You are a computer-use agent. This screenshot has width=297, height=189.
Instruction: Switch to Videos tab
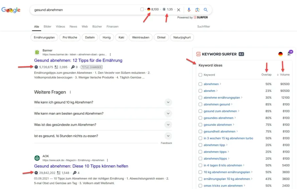(60, 26)
